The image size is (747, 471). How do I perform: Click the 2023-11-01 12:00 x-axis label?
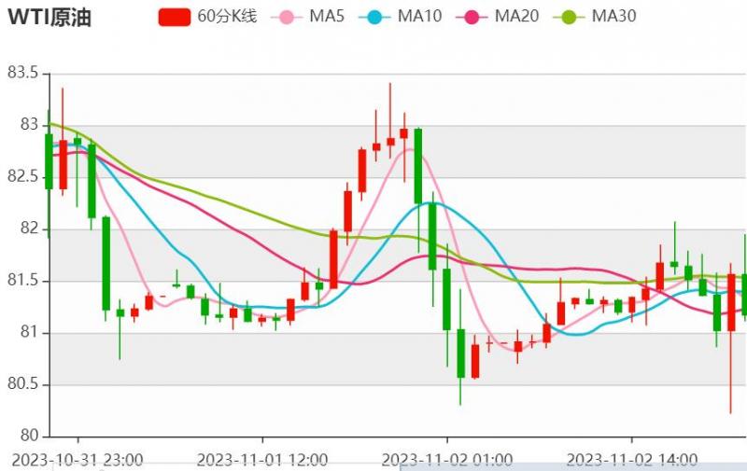[262, 461]
